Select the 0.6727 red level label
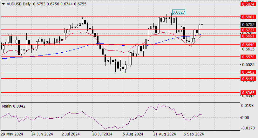 248,30
